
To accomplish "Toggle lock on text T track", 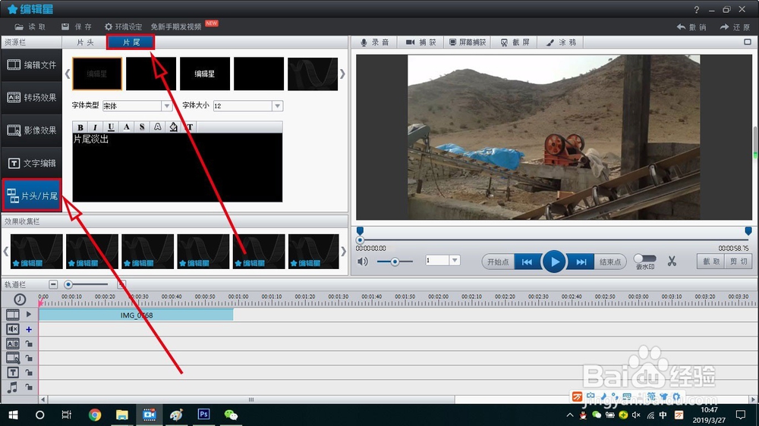I will 29,373.
